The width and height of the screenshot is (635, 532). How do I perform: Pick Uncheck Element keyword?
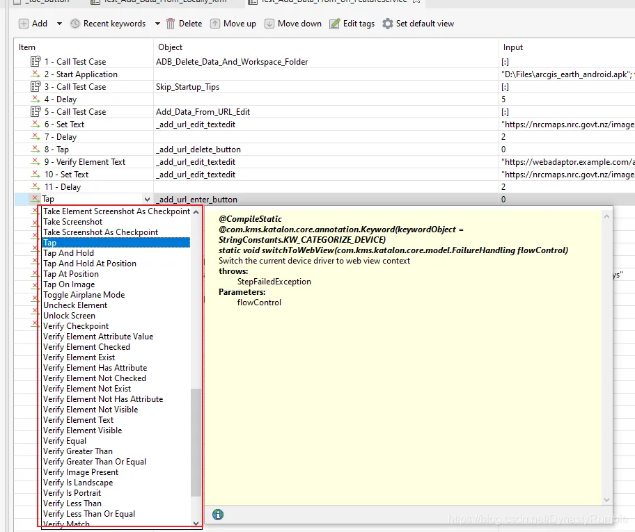coord(116,305)
